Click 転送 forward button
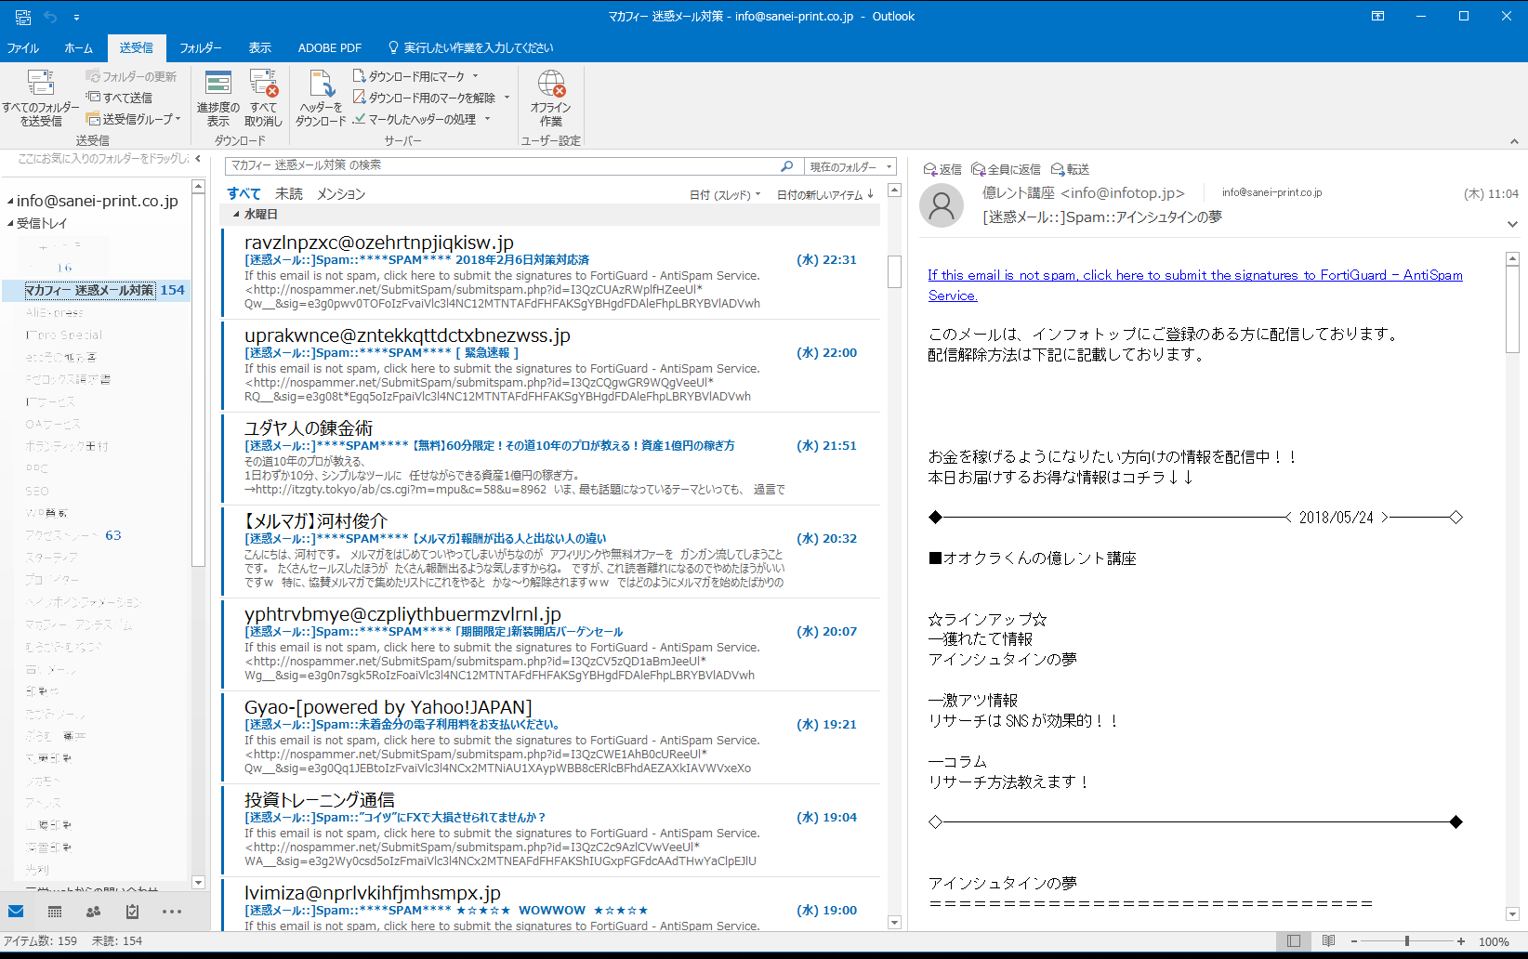Image resolution: width=1528 pixels, height=959 pixels. click(1070, 169)
